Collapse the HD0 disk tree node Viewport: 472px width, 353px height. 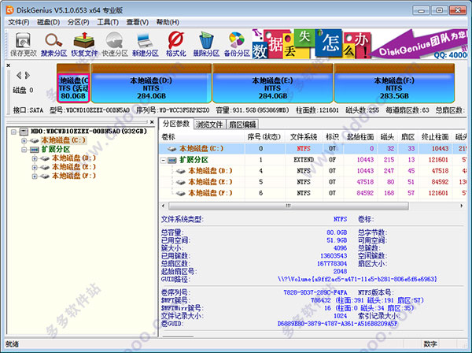point(13,132)
